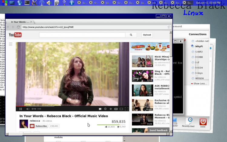Select the M93BB wireless network

(x=199, y=57)
